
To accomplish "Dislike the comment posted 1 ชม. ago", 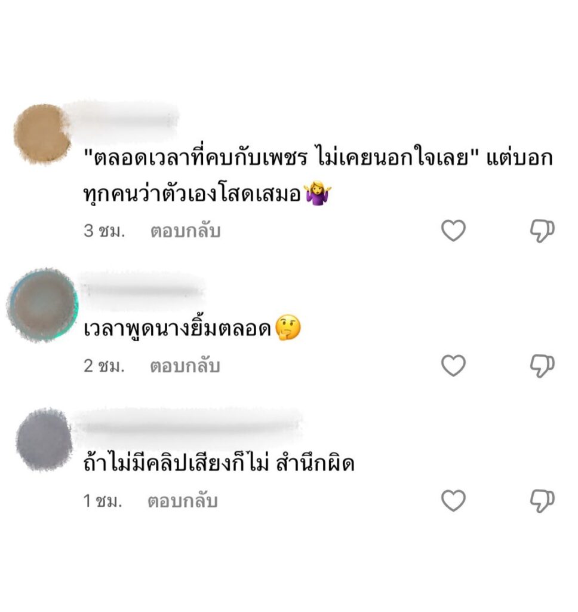I will [542, 501].
